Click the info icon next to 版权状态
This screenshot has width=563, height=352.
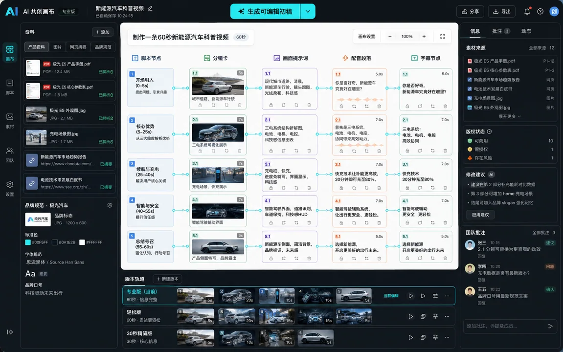[490, 132]
